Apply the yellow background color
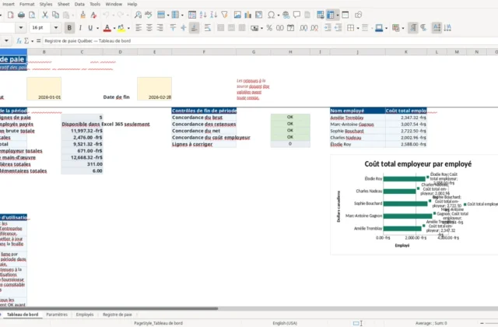Screen dimensions: 498x327 (x=121, y=28)
